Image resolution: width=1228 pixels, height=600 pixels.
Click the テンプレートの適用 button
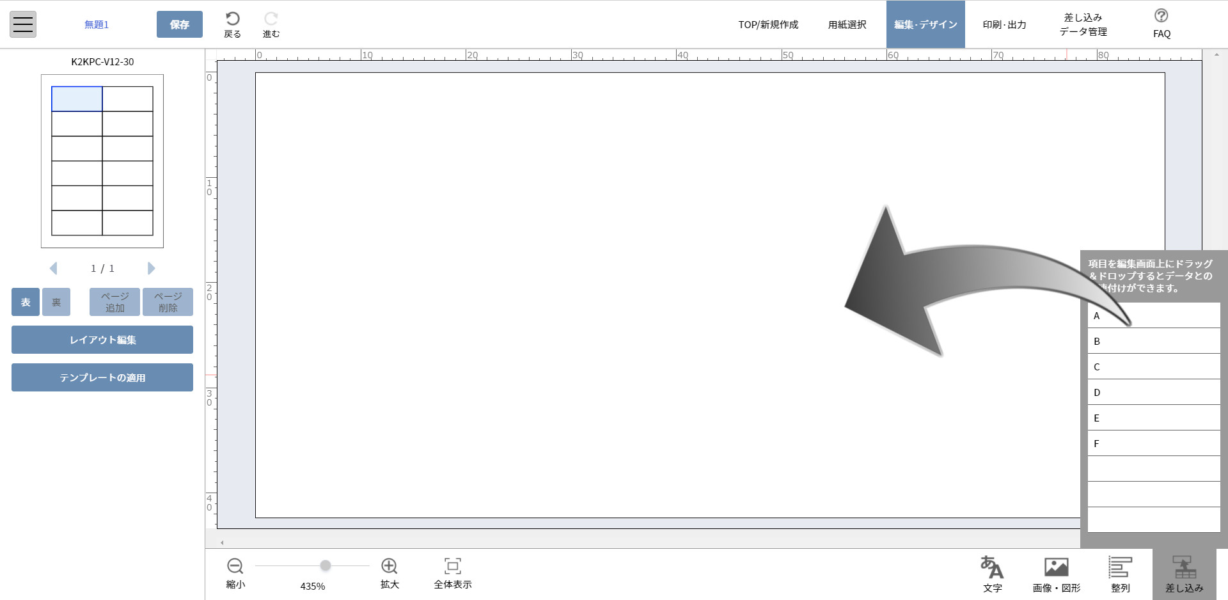[x=102, y=377]
